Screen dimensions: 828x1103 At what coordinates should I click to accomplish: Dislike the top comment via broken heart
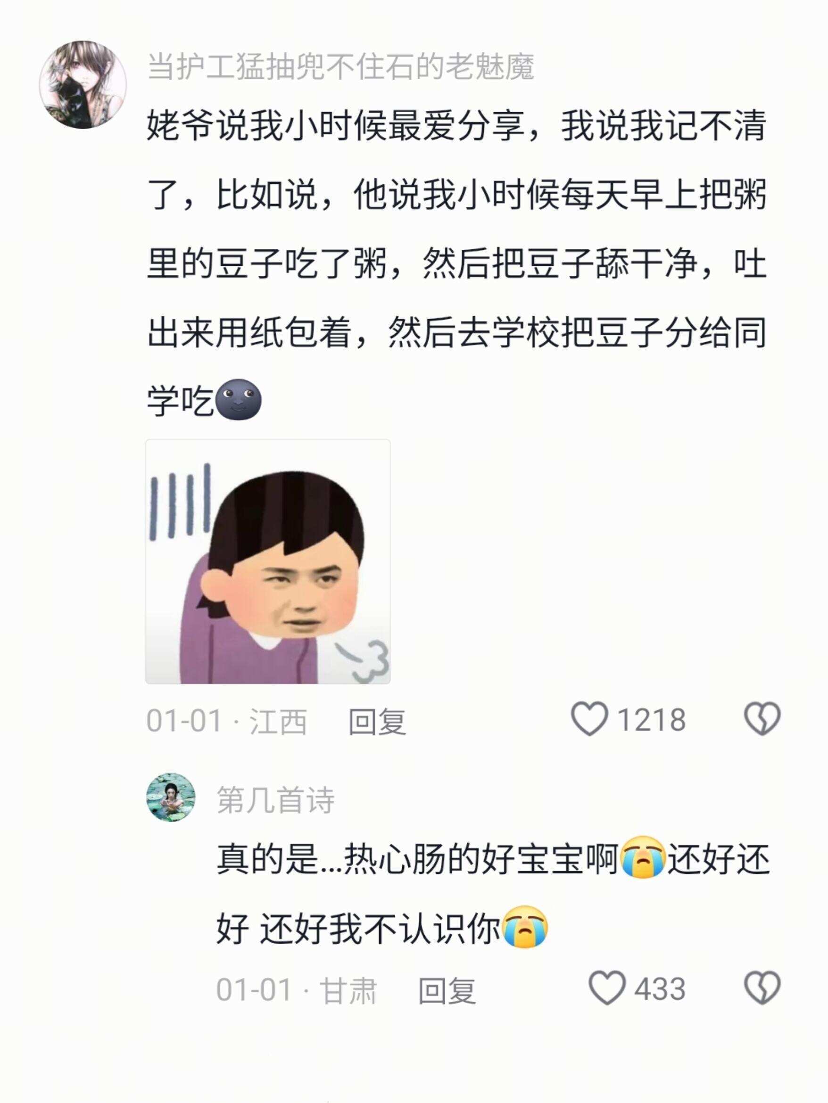(x=762, y=719)
